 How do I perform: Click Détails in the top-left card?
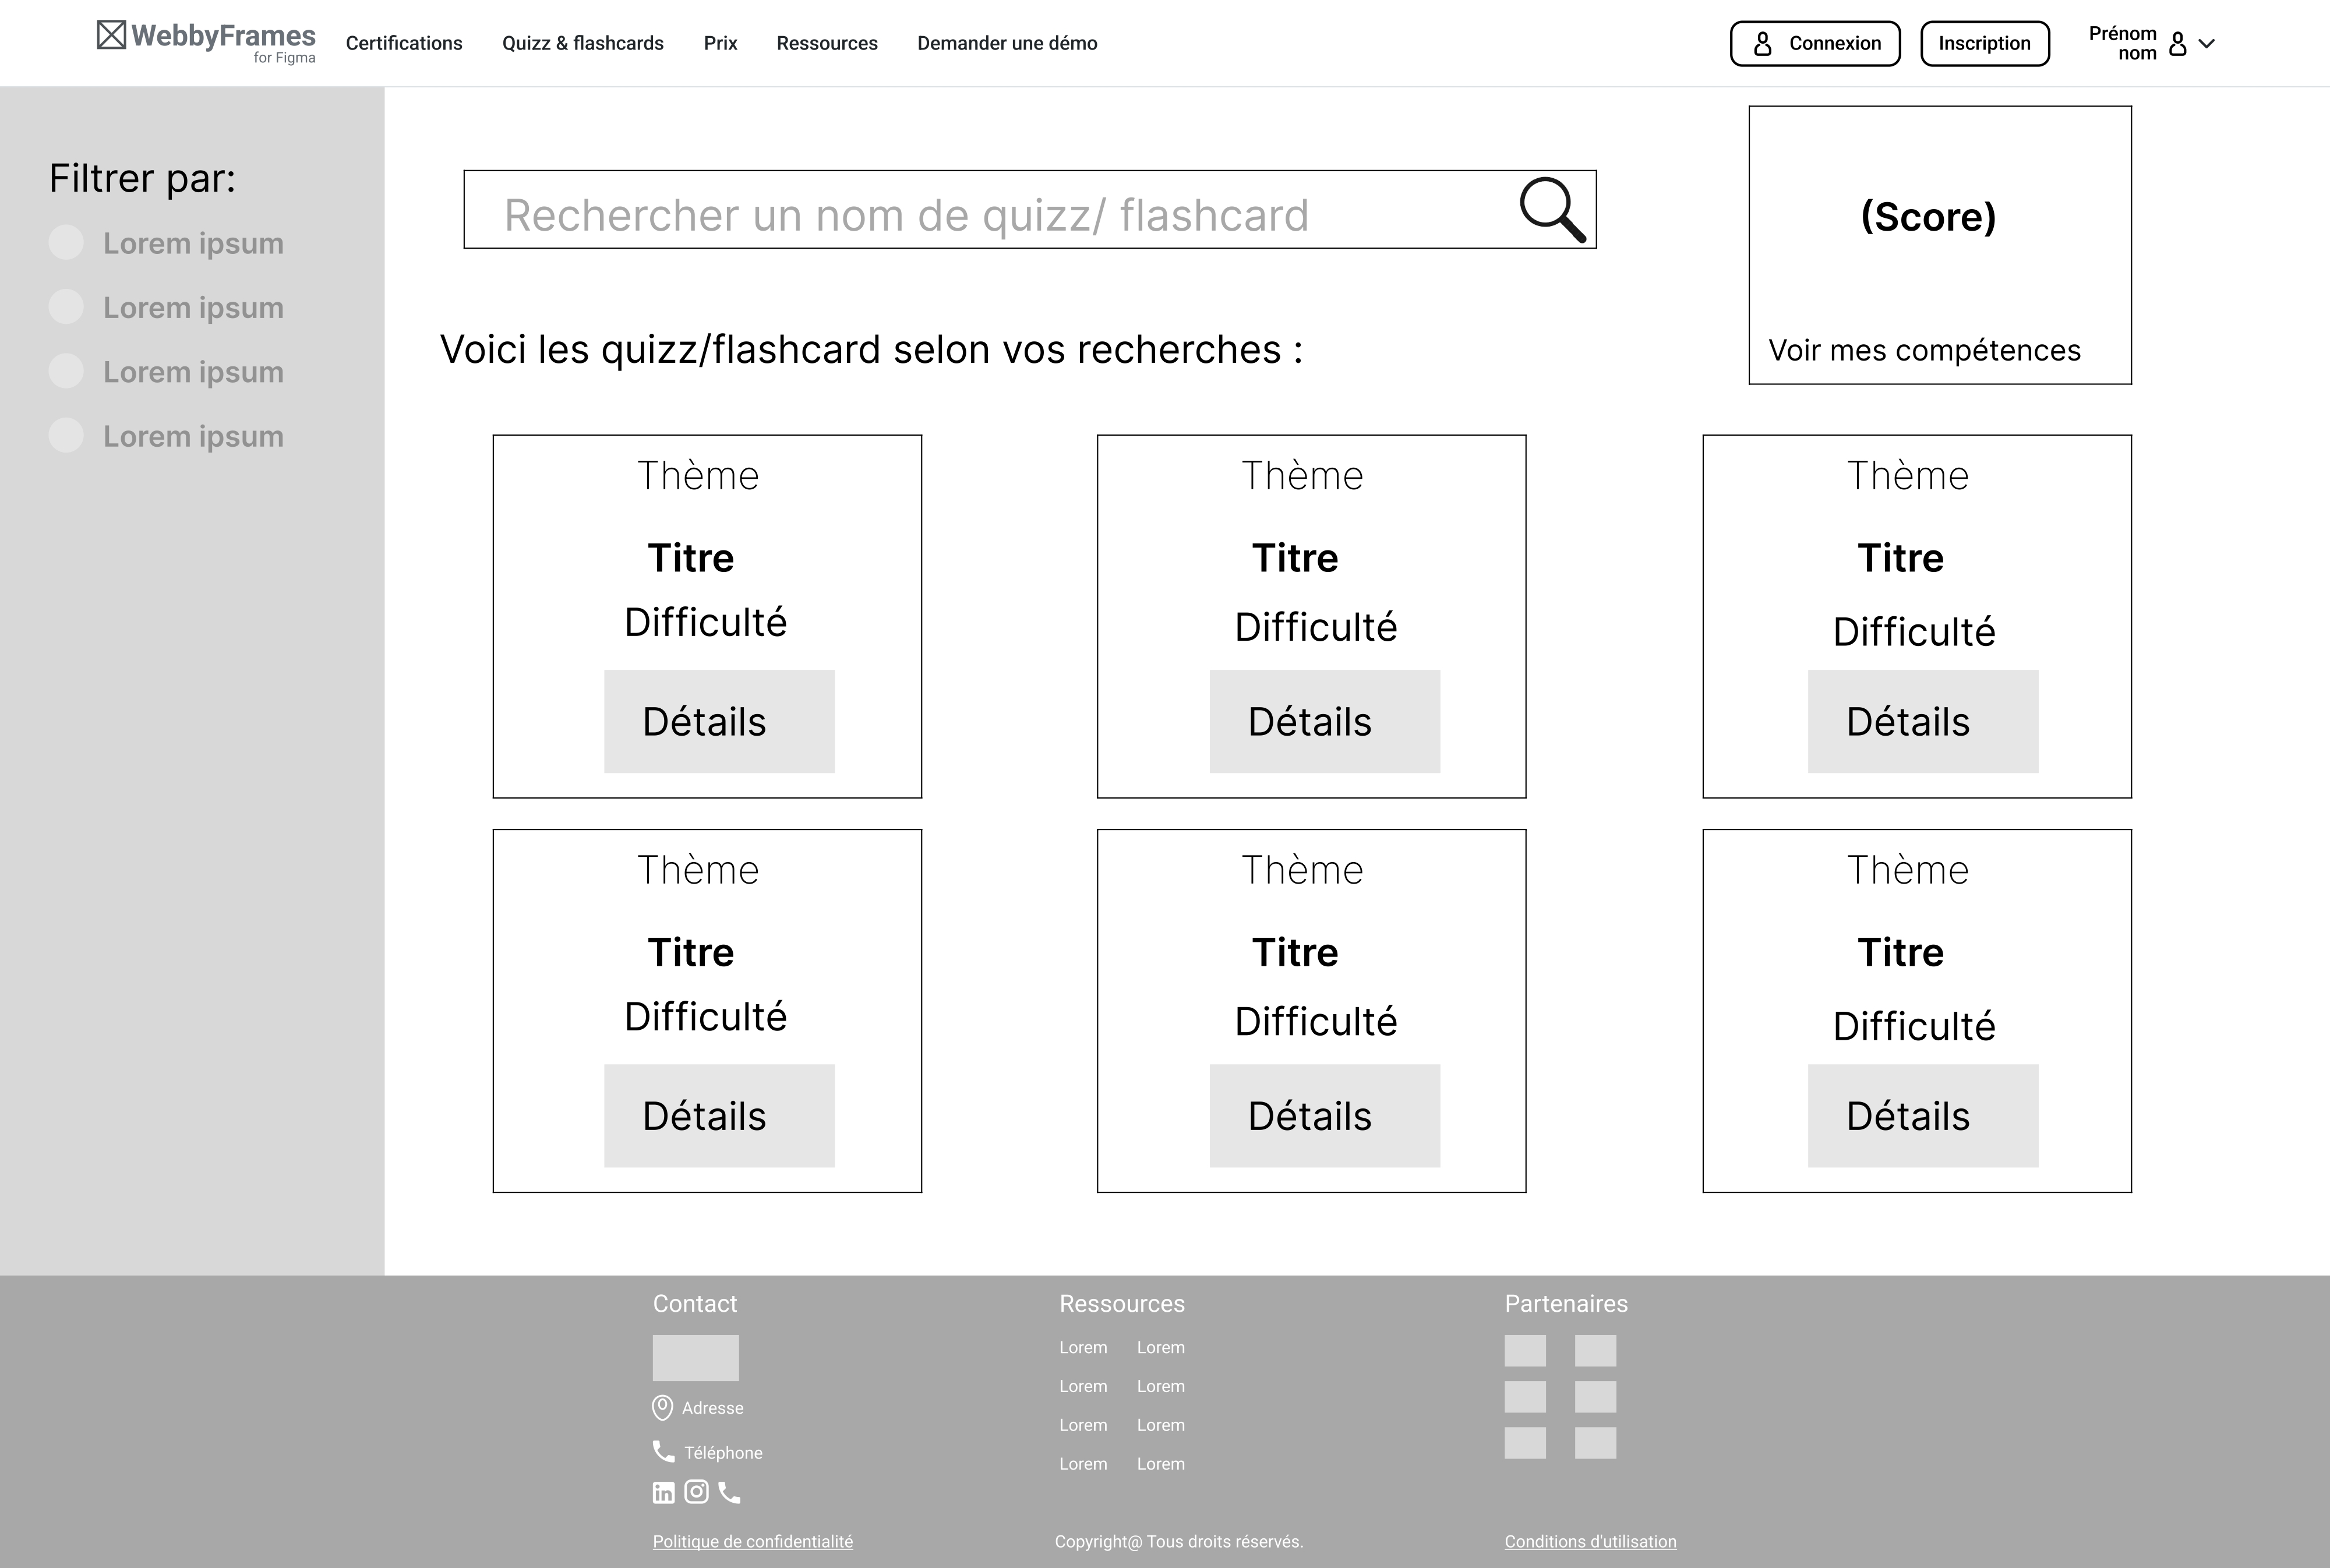(719, 721)
